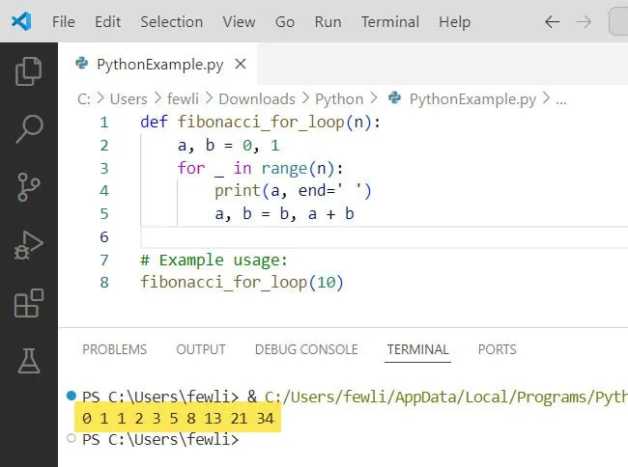Open the Selection menu
628x467 pixels.
click(x=171, y=21)
